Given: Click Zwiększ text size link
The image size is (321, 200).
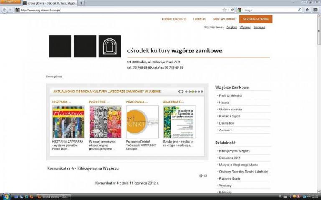Looking at the screenshot, I should (231, 27).
